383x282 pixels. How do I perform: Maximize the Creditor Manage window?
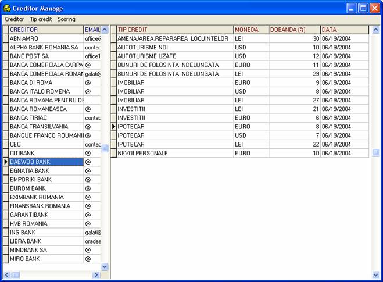click(363, 8)
